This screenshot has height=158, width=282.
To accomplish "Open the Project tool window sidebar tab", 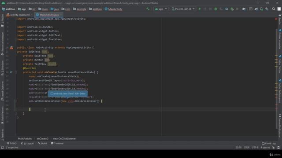I will click(x=2, y=20).
